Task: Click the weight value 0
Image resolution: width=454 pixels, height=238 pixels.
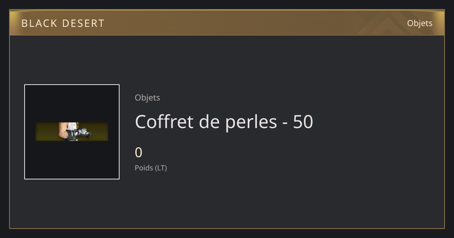Action: click(x=138, y=153)
